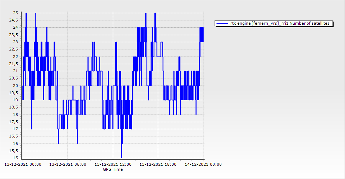
Task: Click the 'GPS Time' axis title
Action: coord(113,169)
